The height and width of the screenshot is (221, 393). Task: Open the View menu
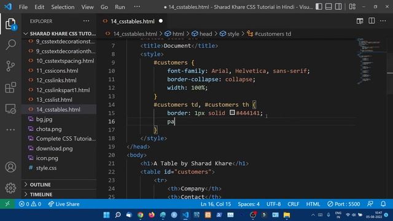point(87,7)
